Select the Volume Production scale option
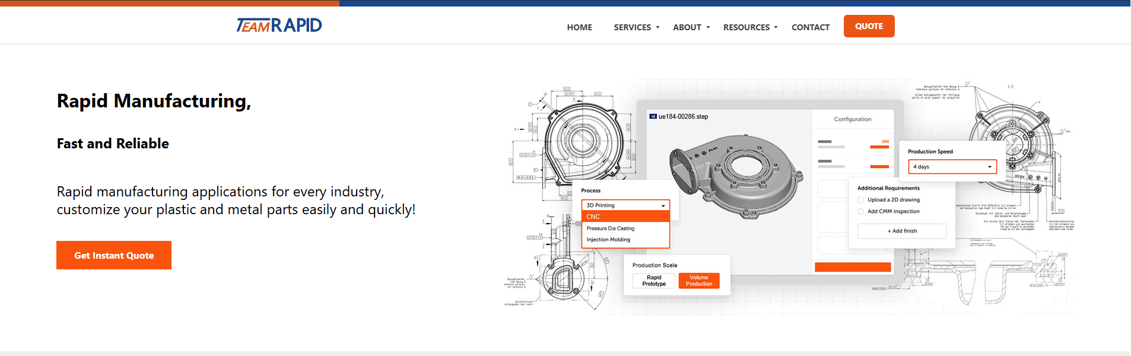The height and width of the screenshot is (356, 1131). click(x=699, y=281)
